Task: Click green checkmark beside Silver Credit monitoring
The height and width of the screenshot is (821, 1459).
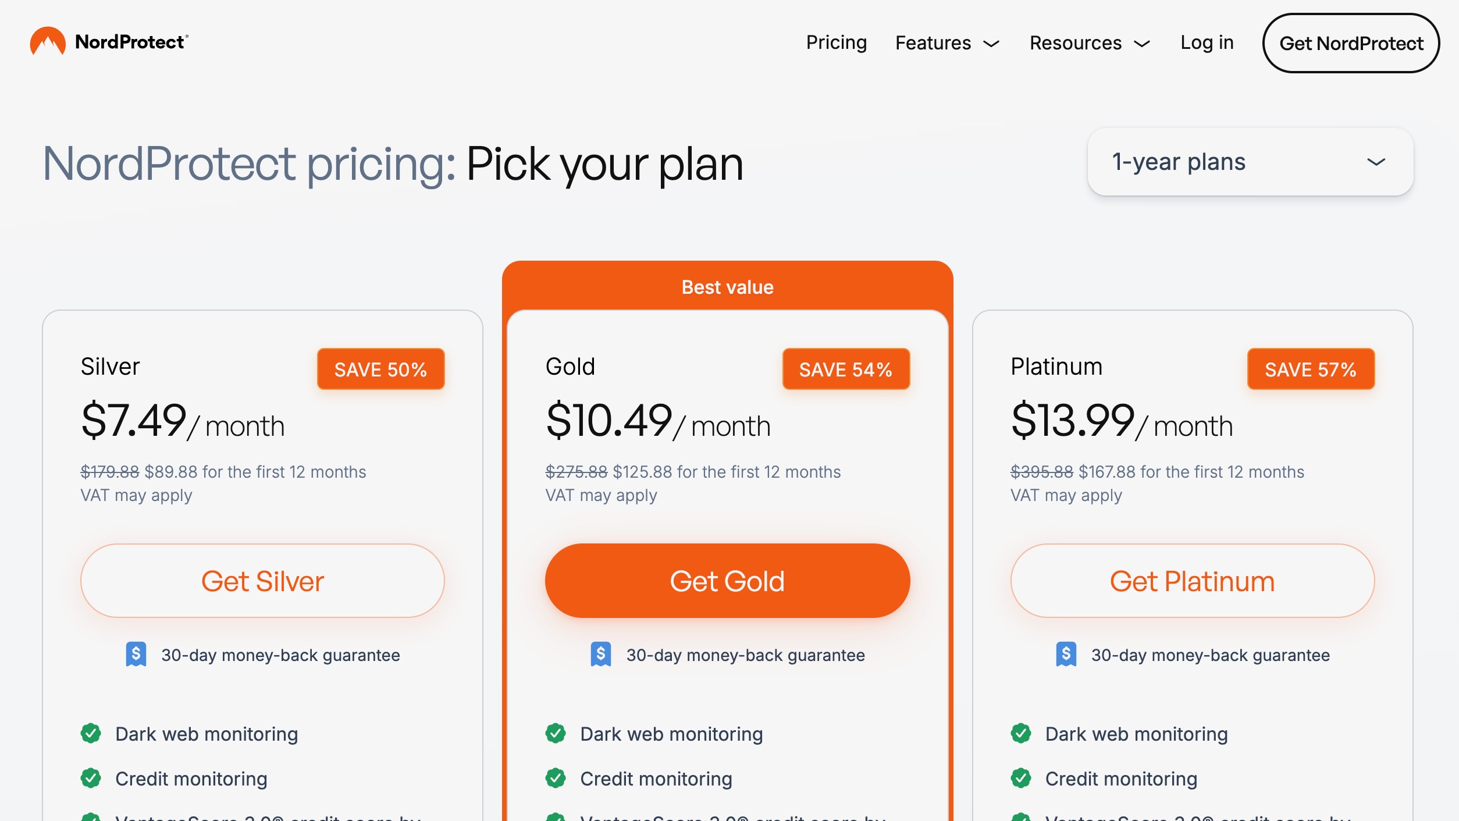Action: click(x=91, y=779)
